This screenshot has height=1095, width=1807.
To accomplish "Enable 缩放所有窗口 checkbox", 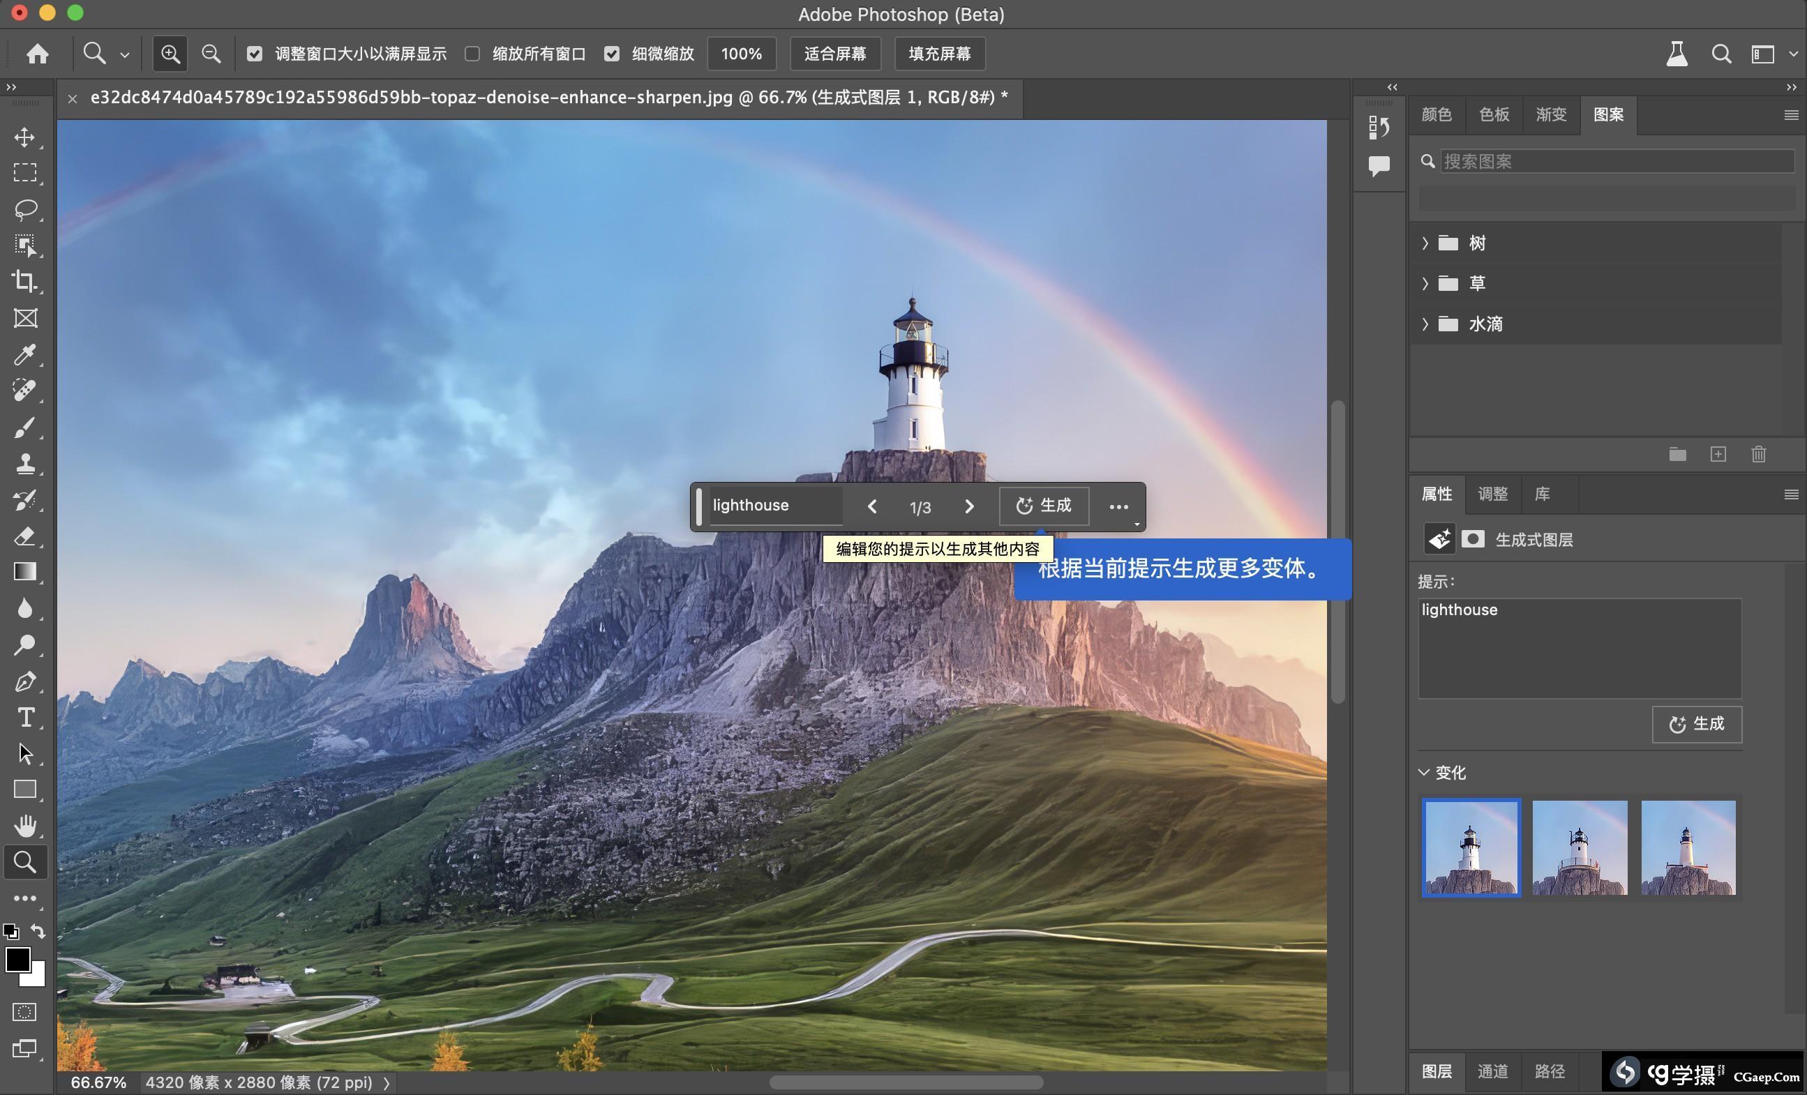I will click(472, 54).
